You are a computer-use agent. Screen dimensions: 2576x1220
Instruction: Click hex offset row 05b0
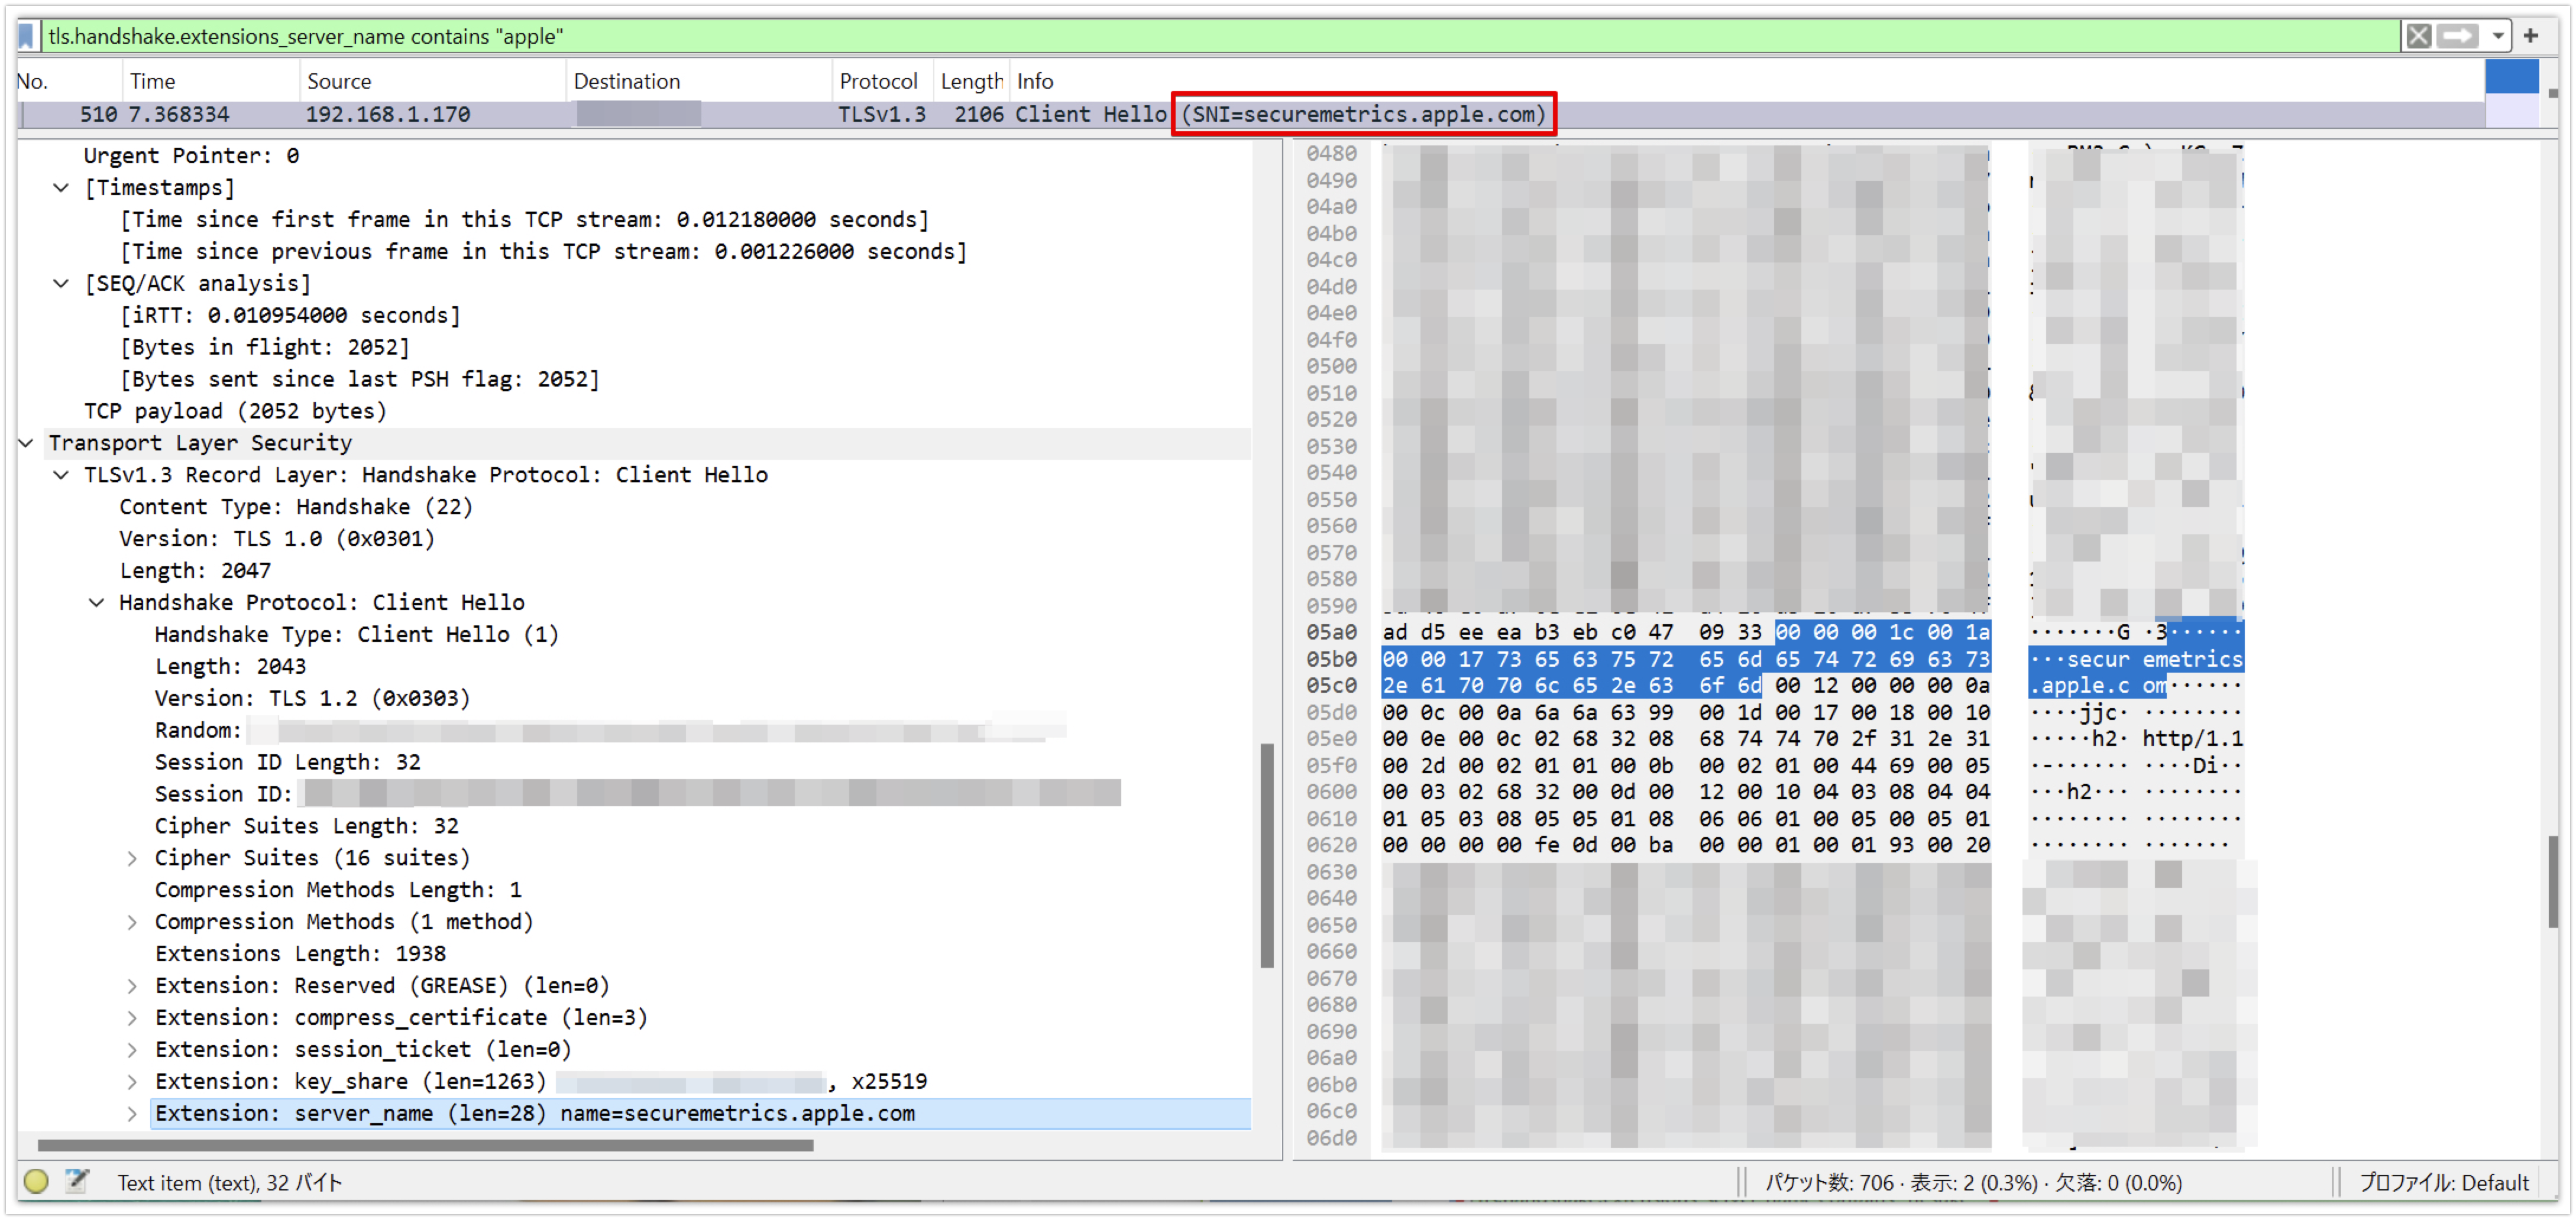point(1331,658)
